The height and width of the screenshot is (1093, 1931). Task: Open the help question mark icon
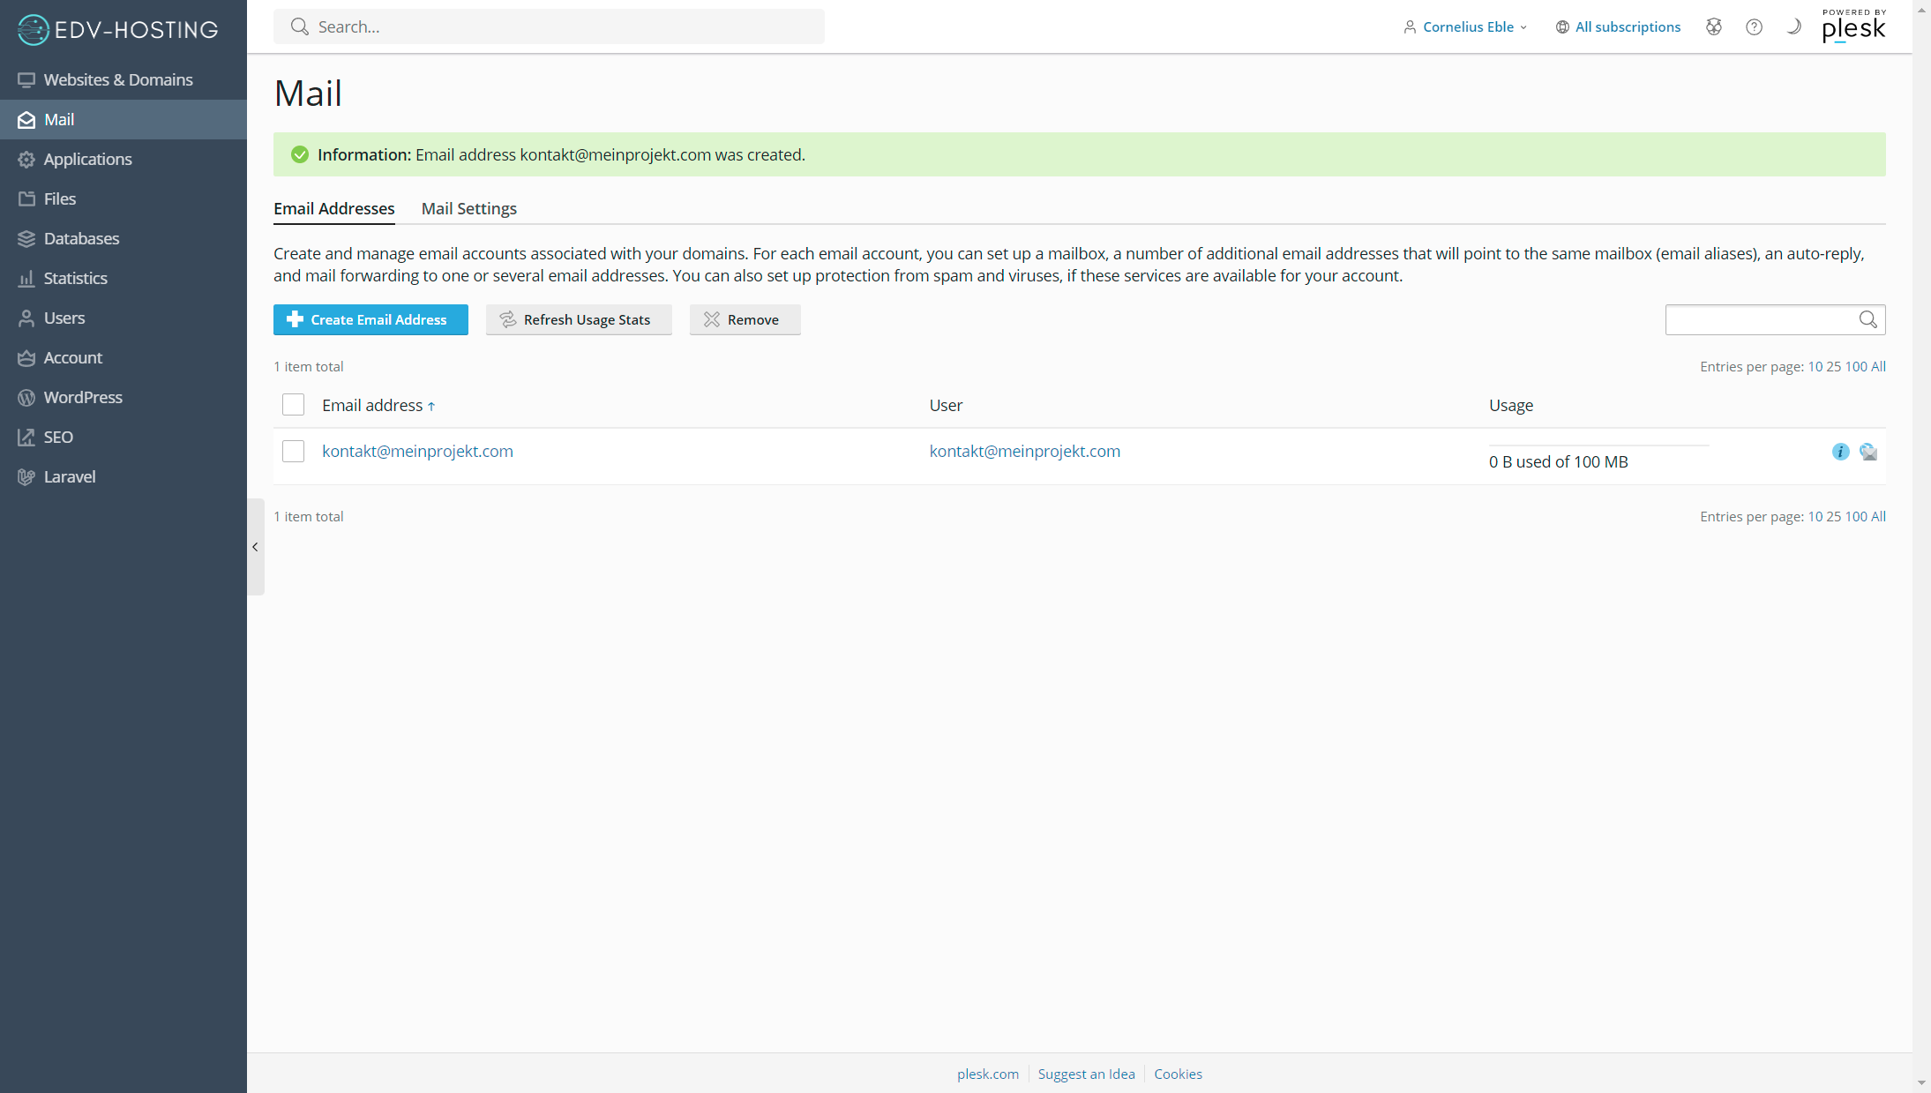point(1754,26)
